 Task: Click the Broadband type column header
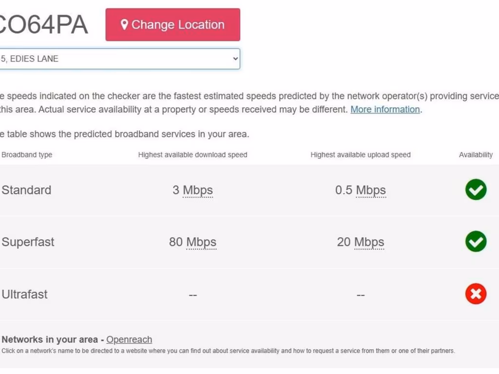click(x=27, y=155)
